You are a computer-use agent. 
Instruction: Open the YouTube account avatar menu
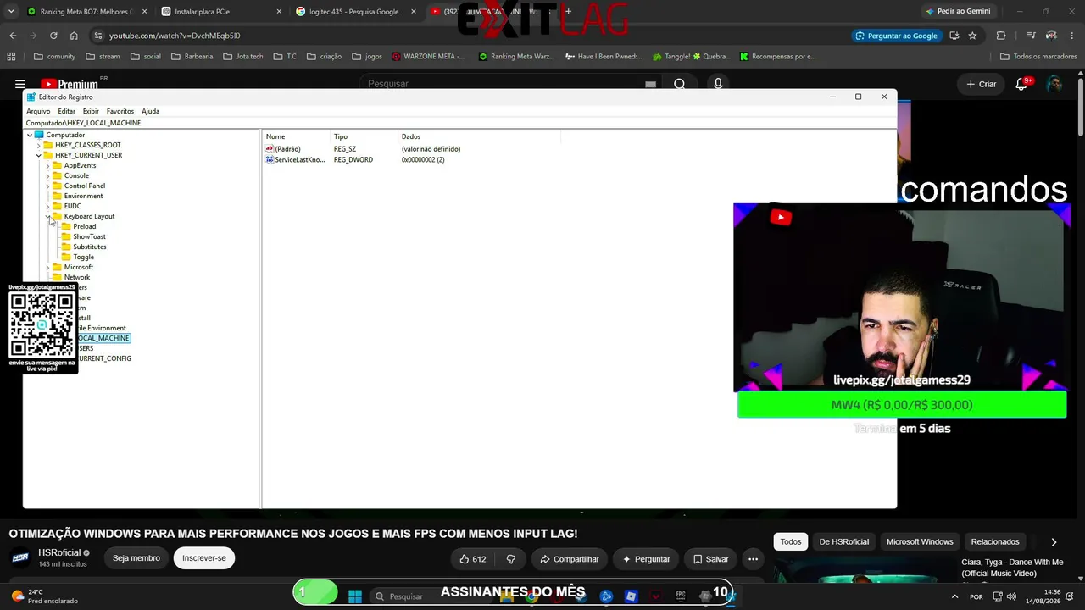(1054, 84)
